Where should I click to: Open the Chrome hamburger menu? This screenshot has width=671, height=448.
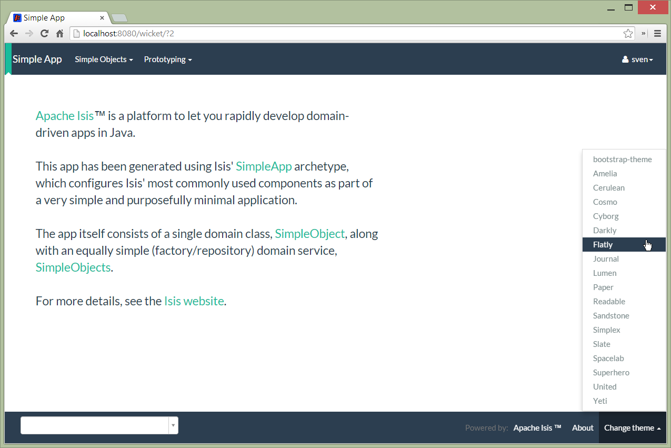[x=657, y=33]
